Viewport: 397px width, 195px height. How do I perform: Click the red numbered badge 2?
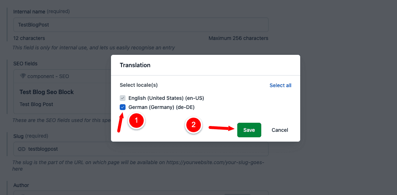point(194,125)
